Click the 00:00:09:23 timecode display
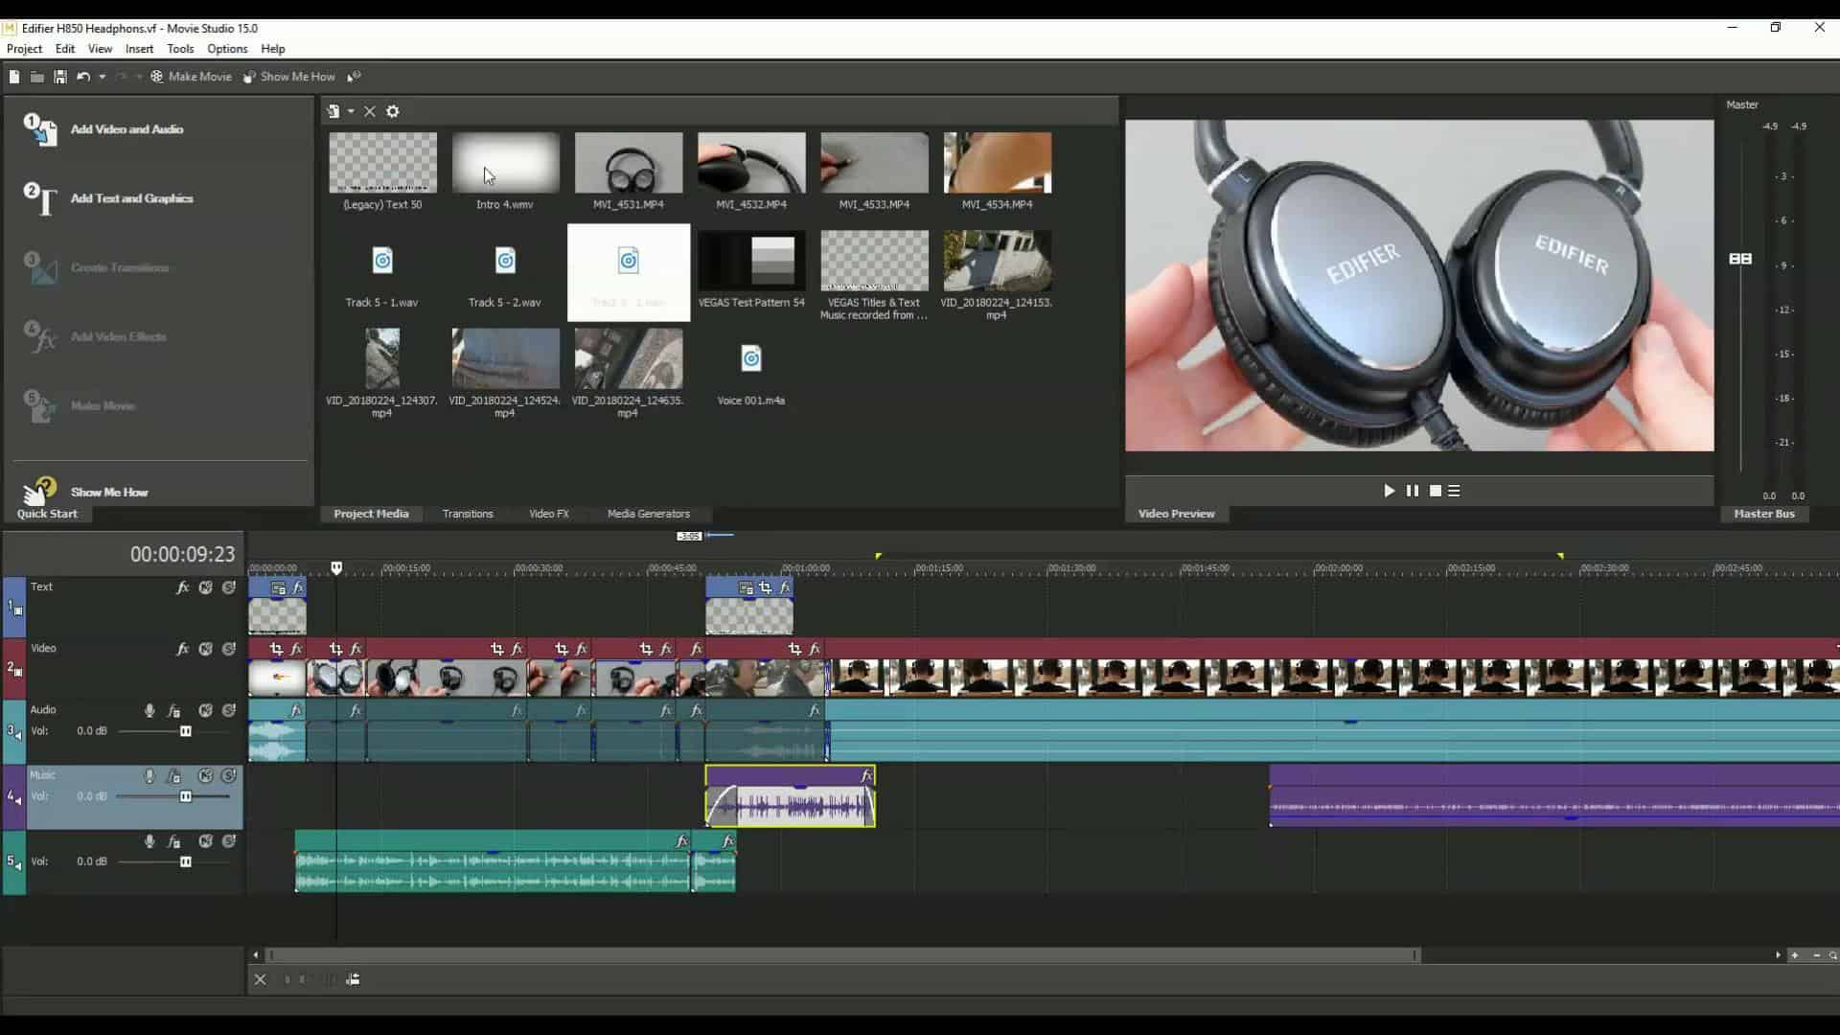 182,554
